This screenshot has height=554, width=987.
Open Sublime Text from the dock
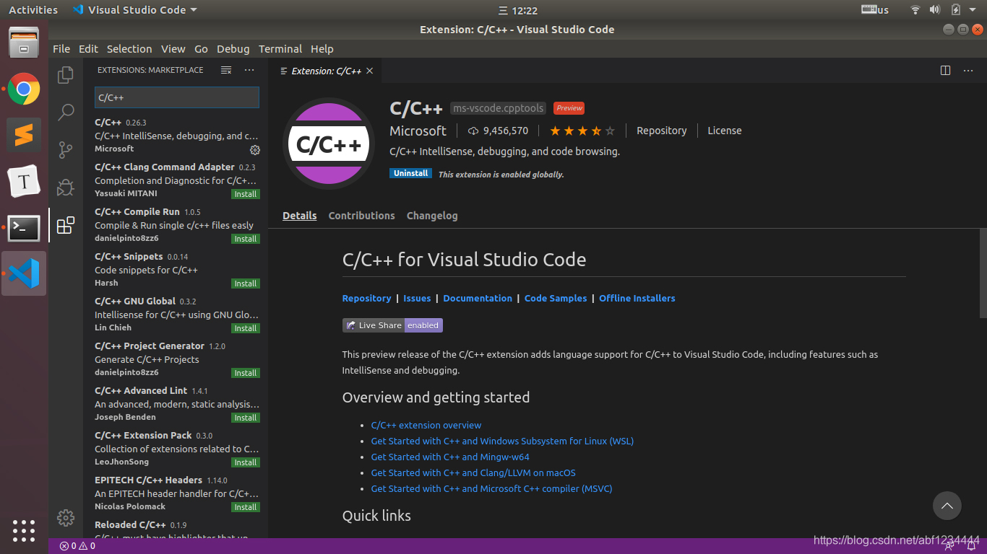tap(24, 135)
